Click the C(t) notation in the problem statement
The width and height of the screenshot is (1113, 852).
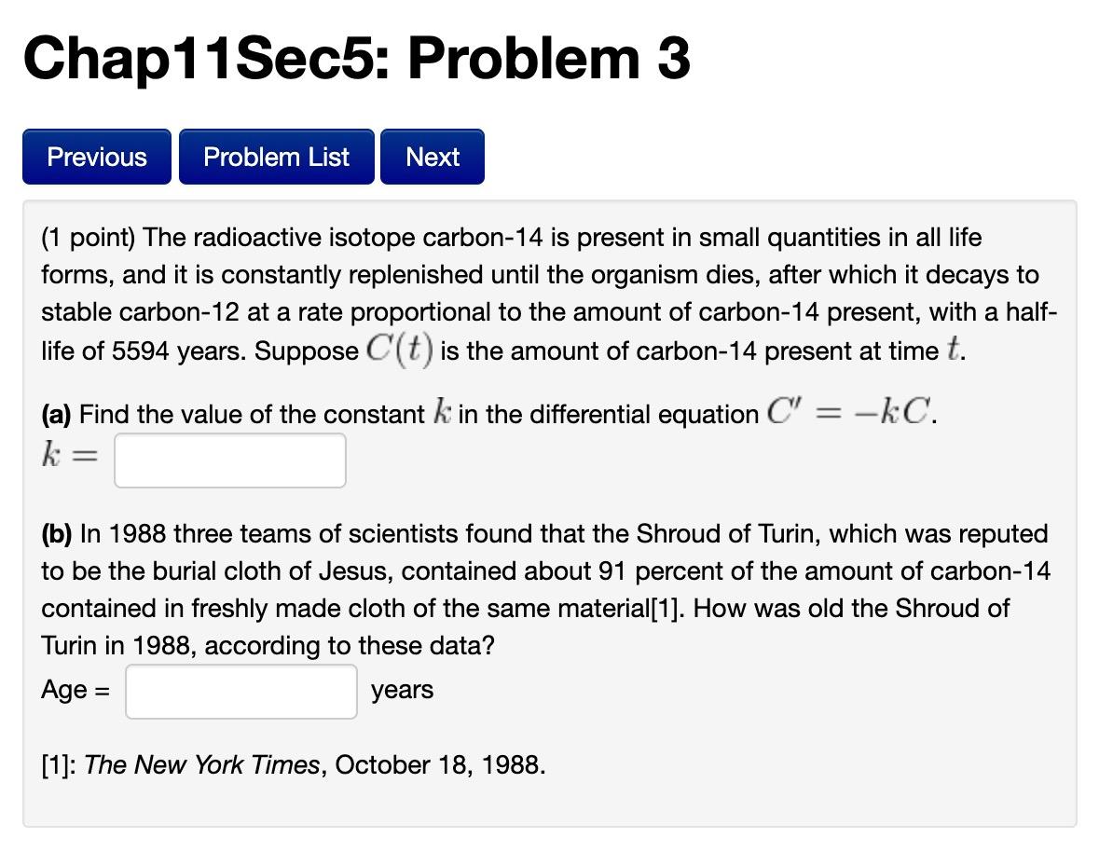coord(401,350)
